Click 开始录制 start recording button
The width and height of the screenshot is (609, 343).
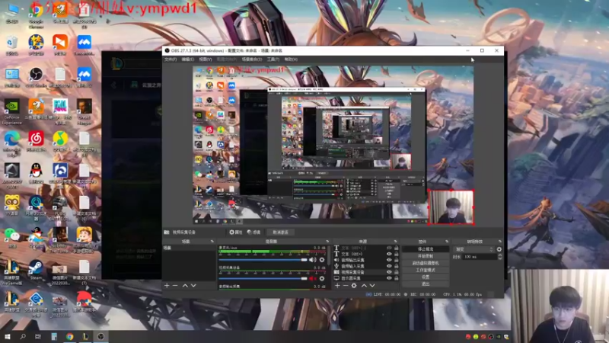(x=426, y=256)
